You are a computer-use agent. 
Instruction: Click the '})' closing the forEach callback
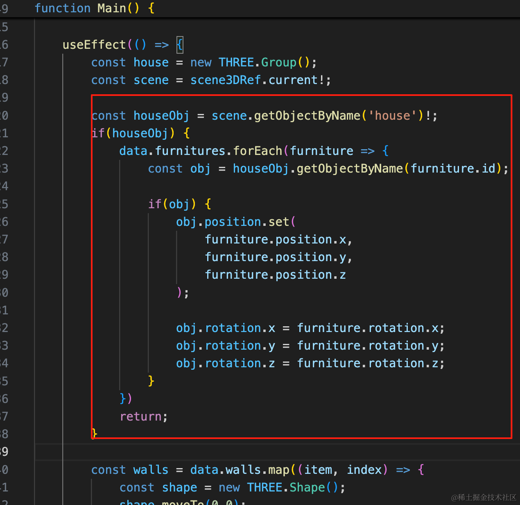126,399
